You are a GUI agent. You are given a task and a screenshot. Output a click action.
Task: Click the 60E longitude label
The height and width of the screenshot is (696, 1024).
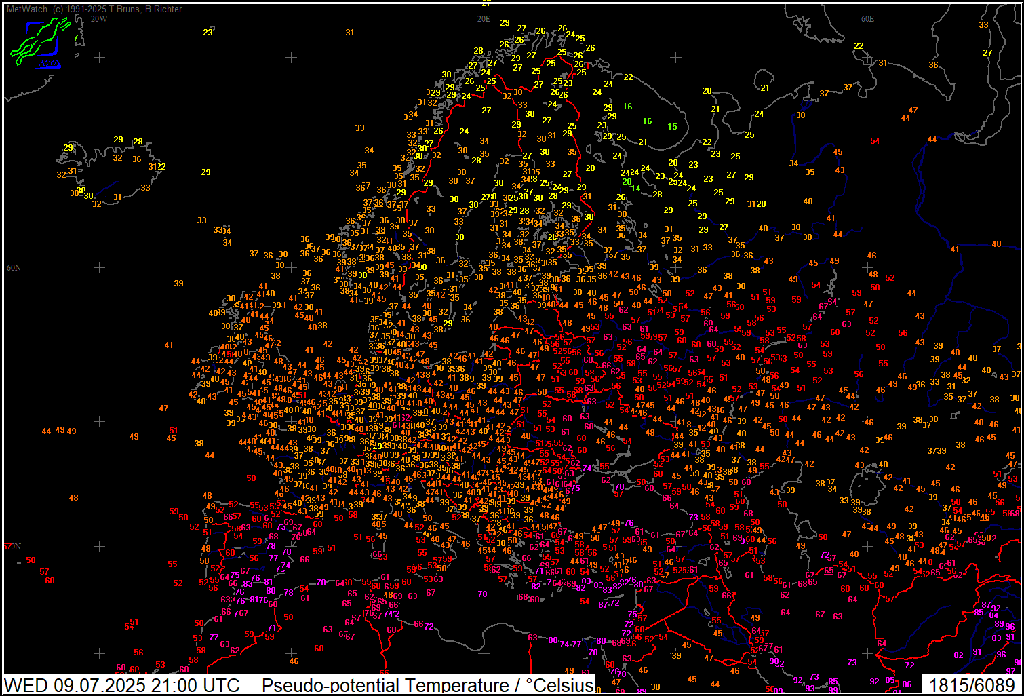pos(867,19)
